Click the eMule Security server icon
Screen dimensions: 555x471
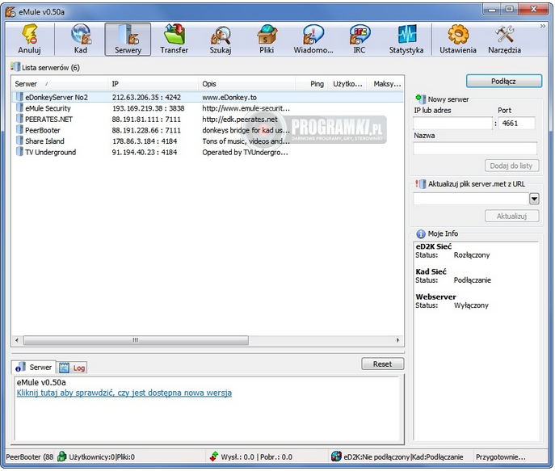point(19,107)
